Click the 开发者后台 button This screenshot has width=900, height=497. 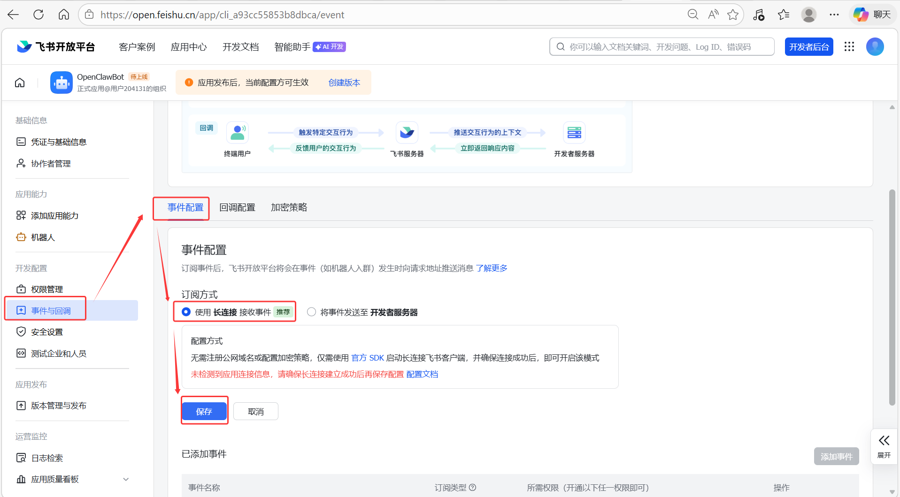[x=809, y=47]
